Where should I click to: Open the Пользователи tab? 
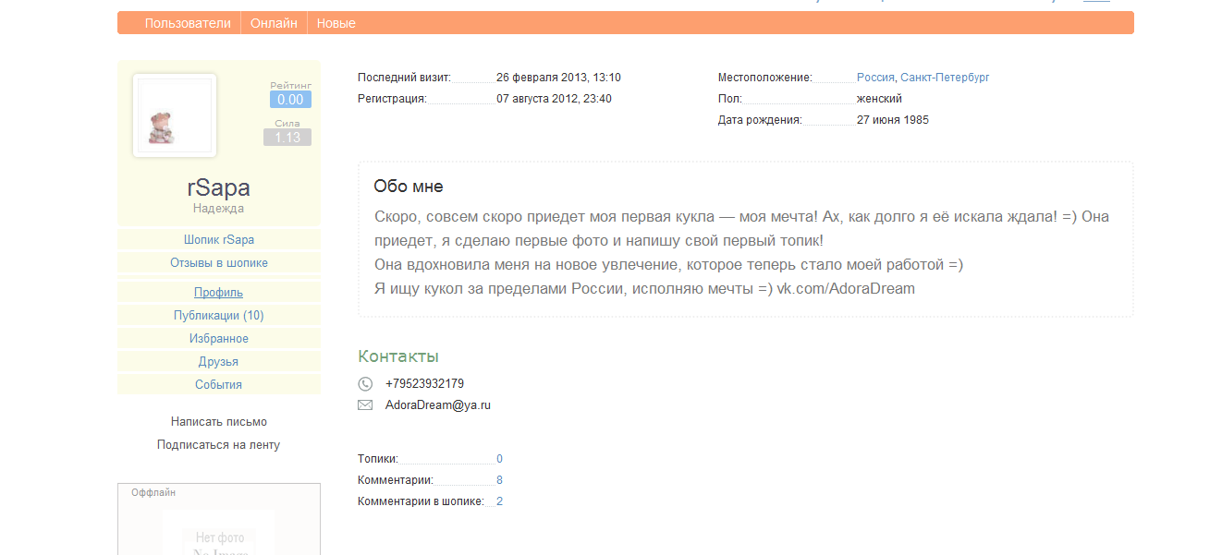click(x=188, y=23)
